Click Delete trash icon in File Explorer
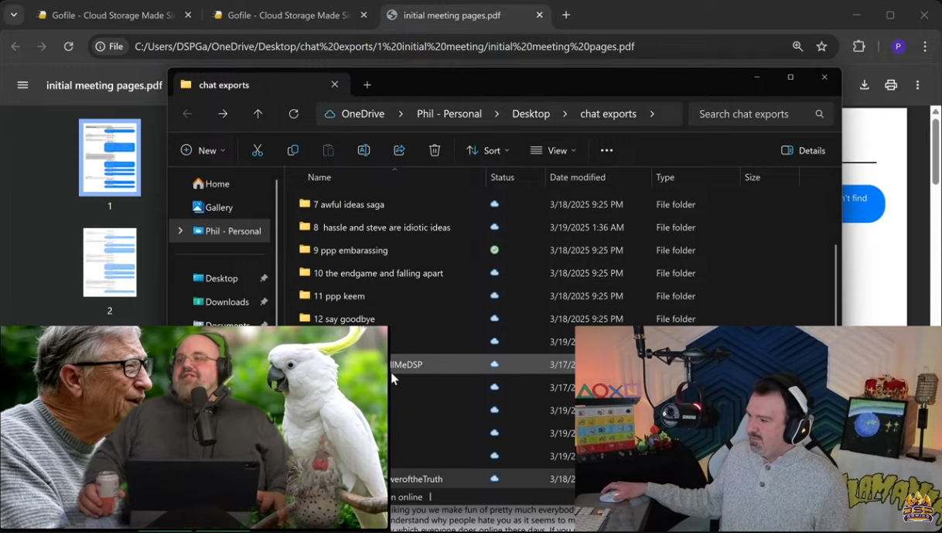Screen dimensions: 942x533 pos(435,150)
